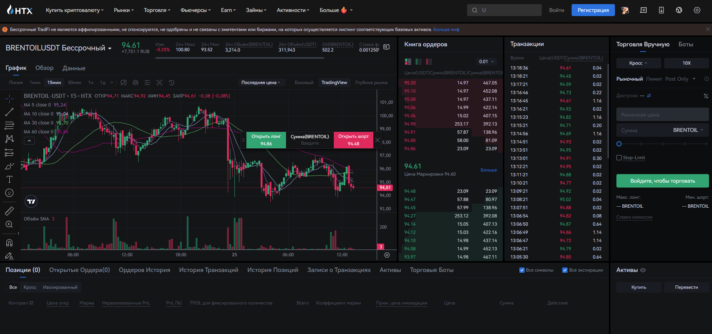Select the text annotation tool
This screenshot has height=334, width=712.
coord(9,179)
